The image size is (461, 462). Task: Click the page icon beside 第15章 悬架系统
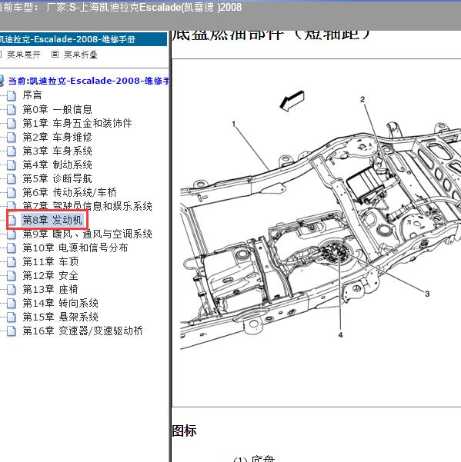coord(12,317)
